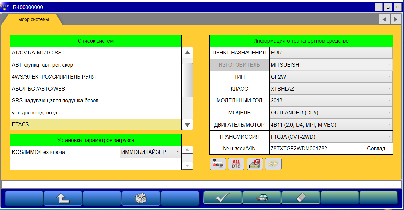This screenshot has width=404, height=210.
Task: Select АВТ. функц. авт. рег. скор. system
Action: pyautogui.click(x=96, y=65)
